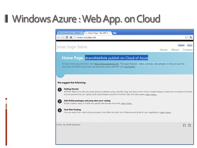197x148 pixels.
Task: Click Learn more under NuGet packages
Action: coord(126,103)
